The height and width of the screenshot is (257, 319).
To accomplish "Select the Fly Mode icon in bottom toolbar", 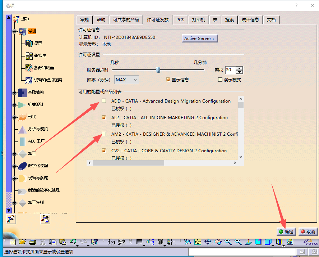I will pos(188,242).
